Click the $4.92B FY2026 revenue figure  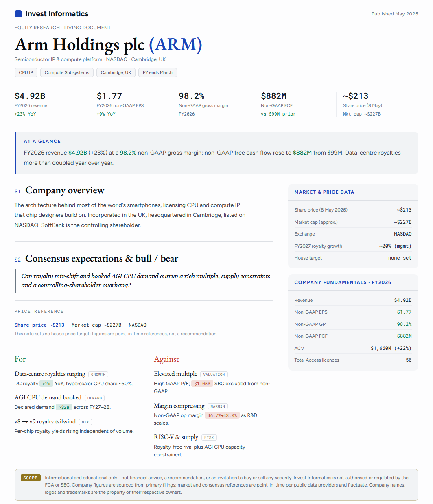pos(30,96)
